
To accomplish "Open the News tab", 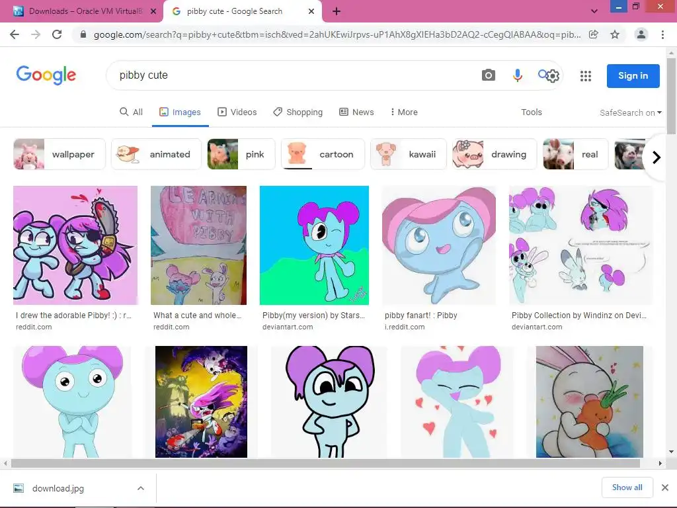I will (x=356, y=112).
